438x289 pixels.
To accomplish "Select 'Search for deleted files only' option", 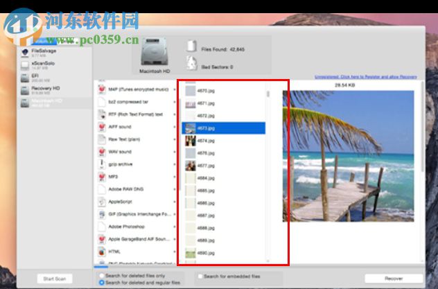I will (102, 276).
